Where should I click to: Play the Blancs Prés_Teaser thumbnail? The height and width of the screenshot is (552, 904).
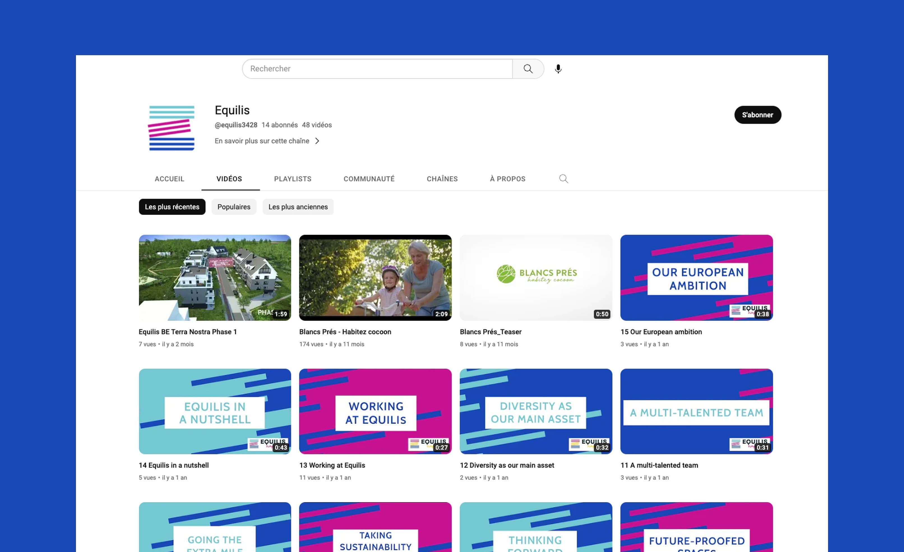coord(536,278)
